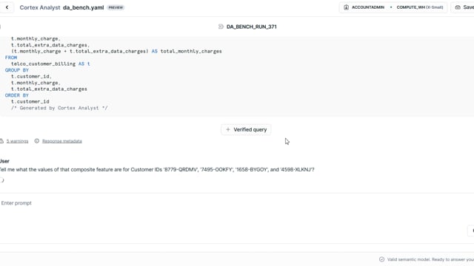Open the 5 warnings link
474x266 pixels.
point(17,141)
